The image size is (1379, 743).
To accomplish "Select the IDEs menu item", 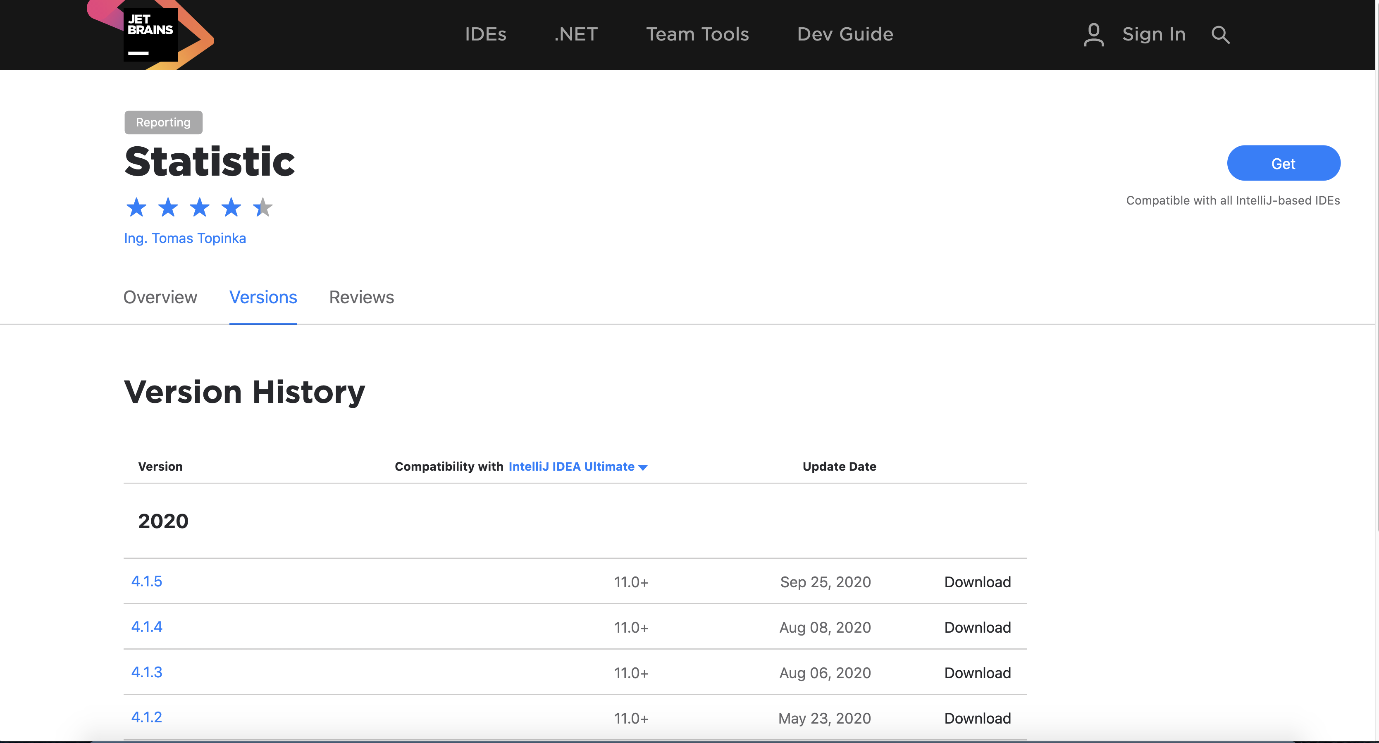I will 485,34.
